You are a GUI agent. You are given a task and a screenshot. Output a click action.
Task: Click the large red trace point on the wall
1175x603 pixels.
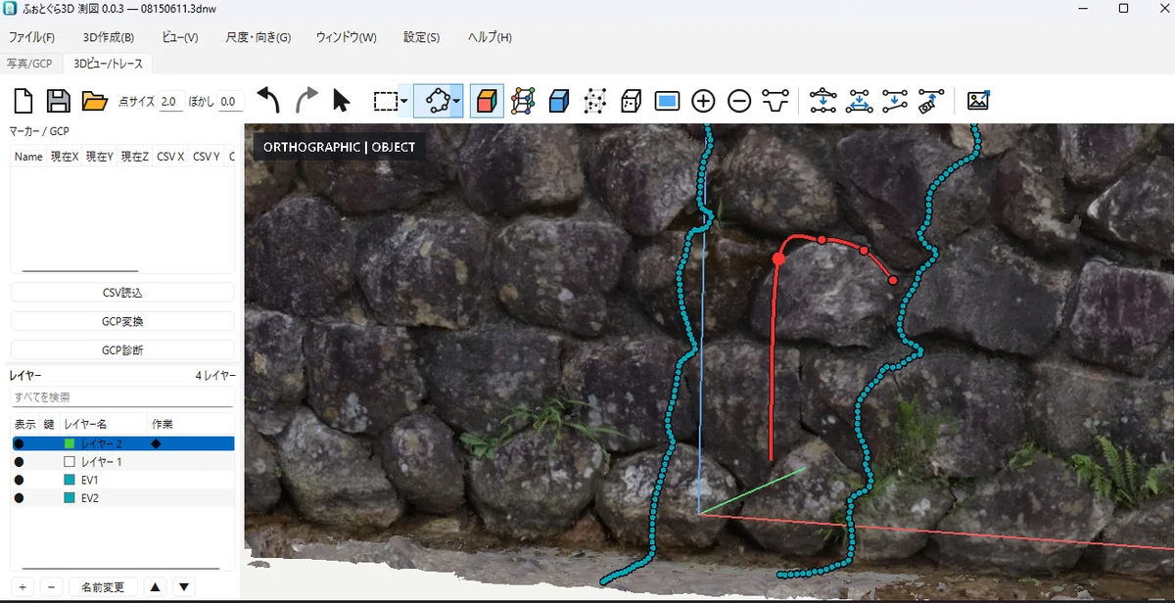pyautogui.click(x=778, y=259)
